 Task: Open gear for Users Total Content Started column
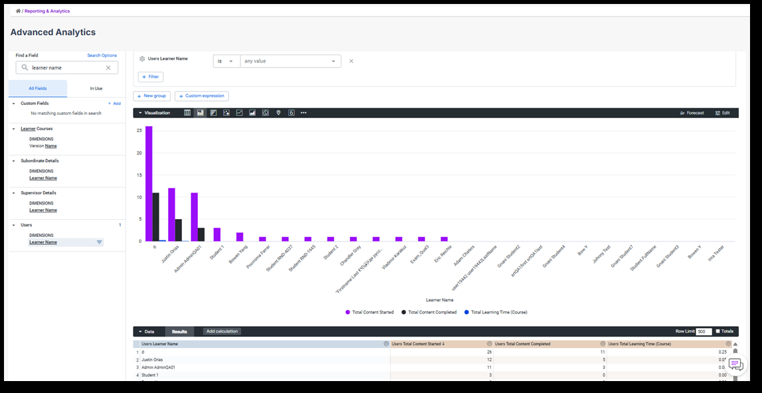pos(490,343)
